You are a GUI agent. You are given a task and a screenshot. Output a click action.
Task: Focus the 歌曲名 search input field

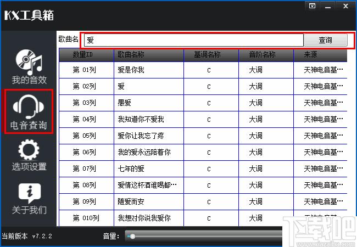(194, 40)
